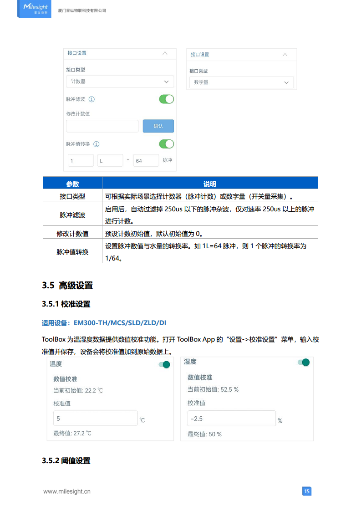Click 当前初始值: 52.5 % text
This screenshot has width=361, height=511.
coord(213,389)
